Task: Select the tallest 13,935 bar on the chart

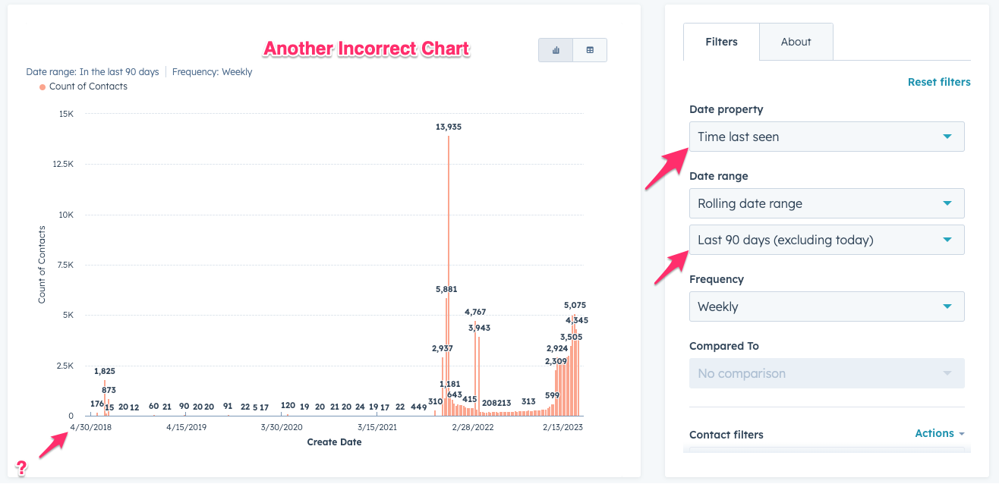Action: pos(447,266)
